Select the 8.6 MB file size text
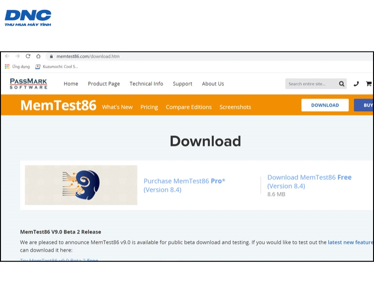The image size is (374, 281). click(x=276, y=194)
